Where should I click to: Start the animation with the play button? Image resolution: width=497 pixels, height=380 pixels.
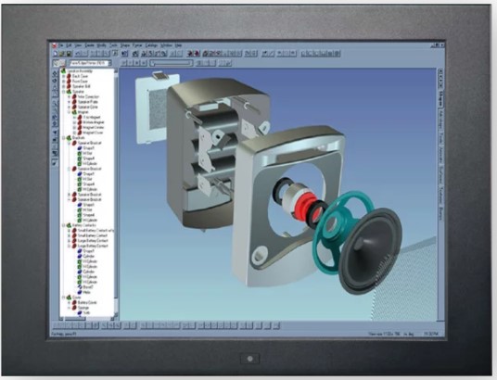coord(136,63)
